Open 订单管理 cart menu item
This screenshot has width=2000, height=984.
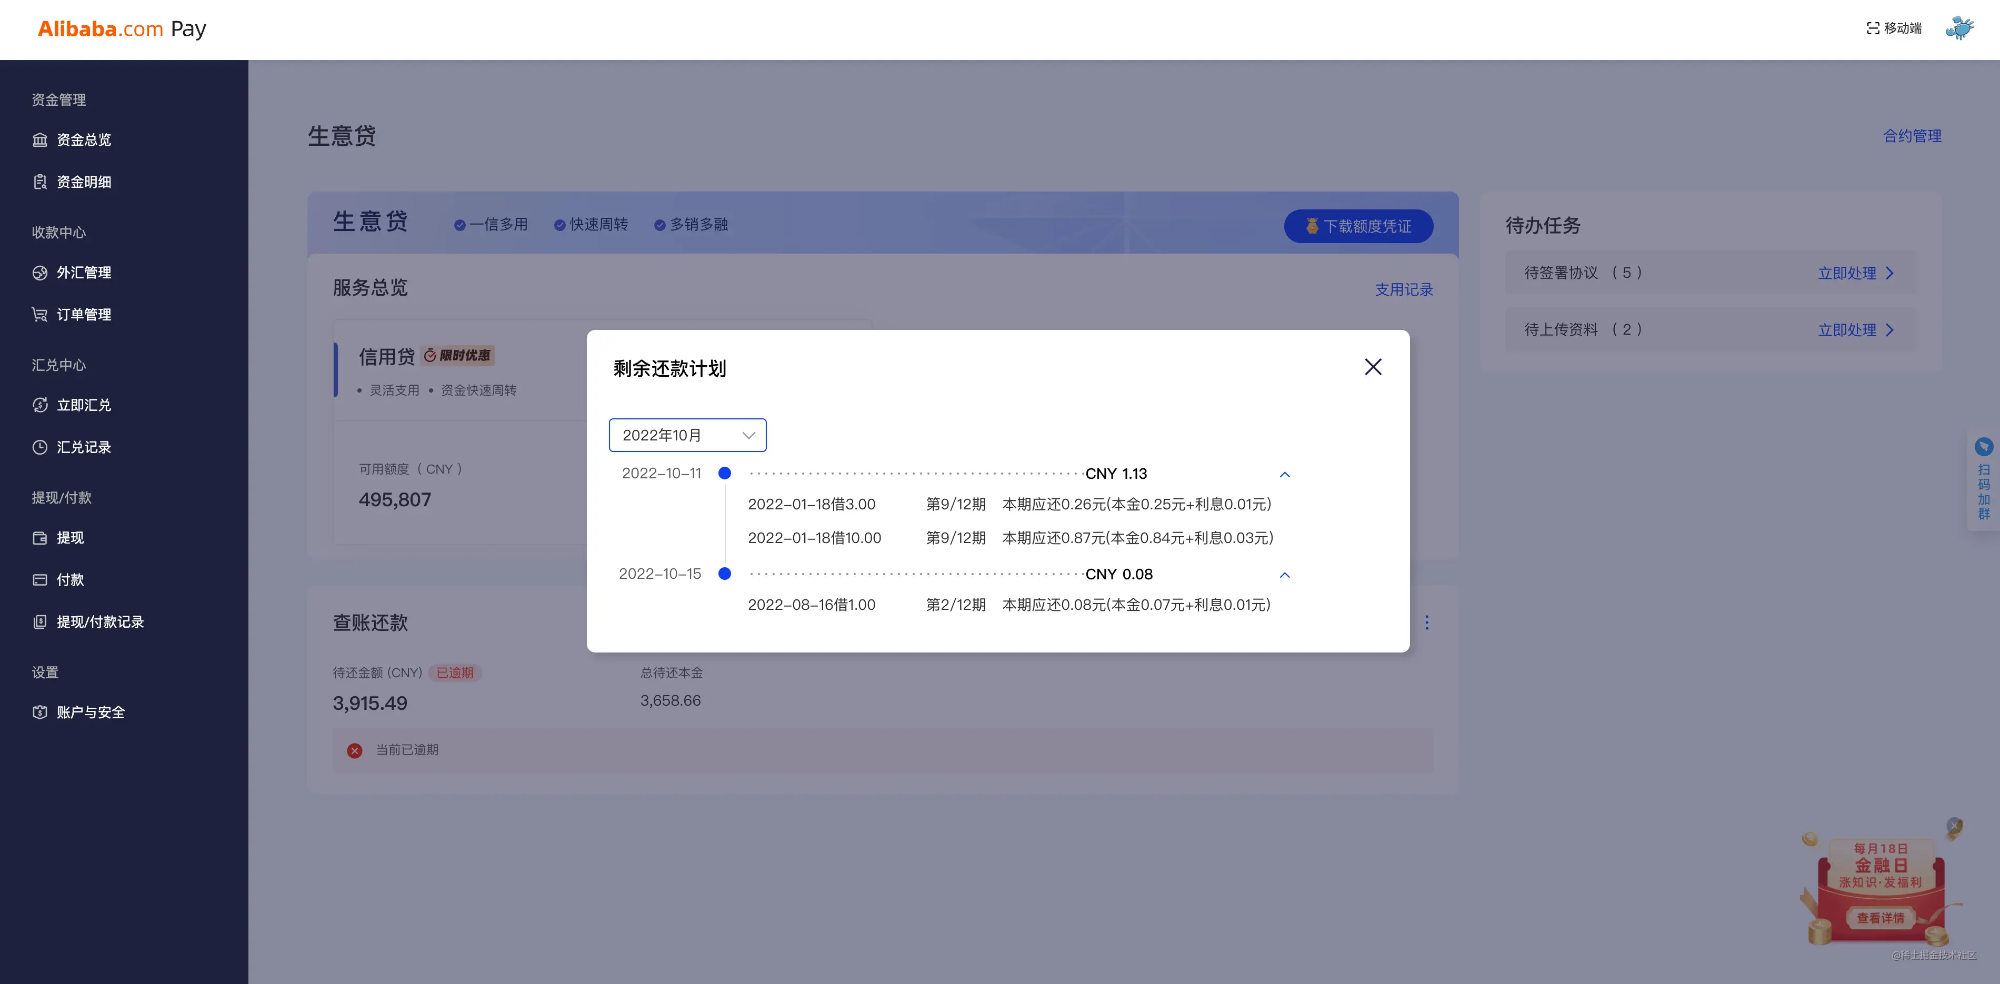[x=83, y=314]
